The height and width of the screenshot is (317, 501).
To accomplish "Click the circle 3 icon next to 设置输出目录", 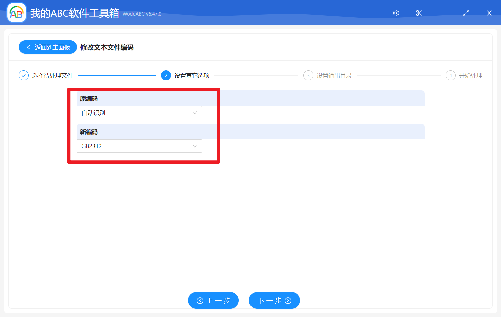I will [308, 75].
